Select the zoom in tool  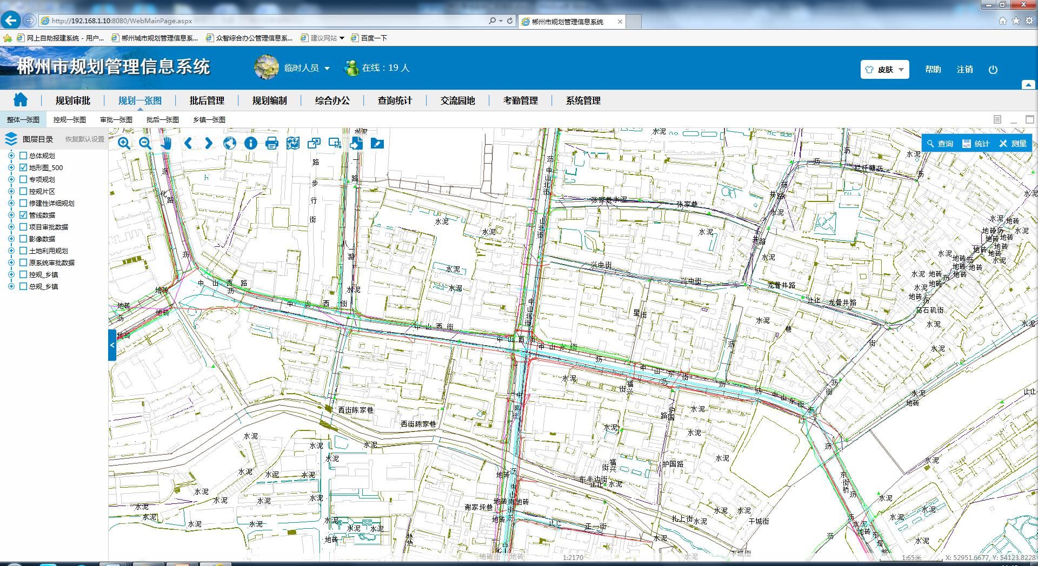[124, 143]
